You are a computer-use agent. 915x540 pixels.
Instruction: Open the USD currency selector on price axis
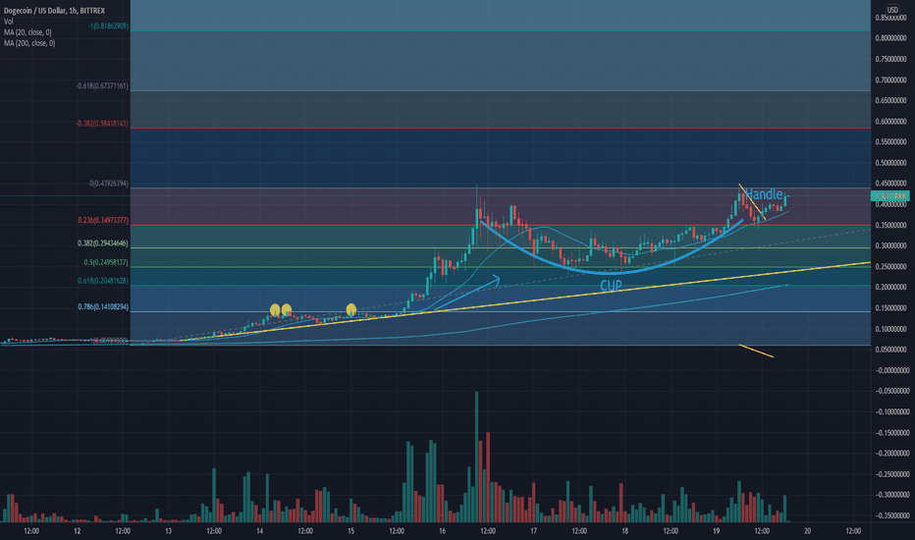point(892,10)
